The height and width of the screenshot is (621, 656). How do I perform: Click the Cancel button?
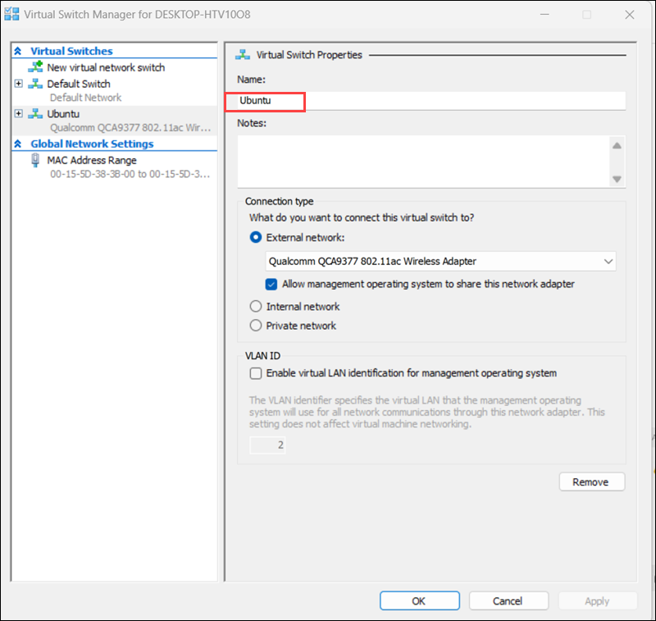click(508, 601)
